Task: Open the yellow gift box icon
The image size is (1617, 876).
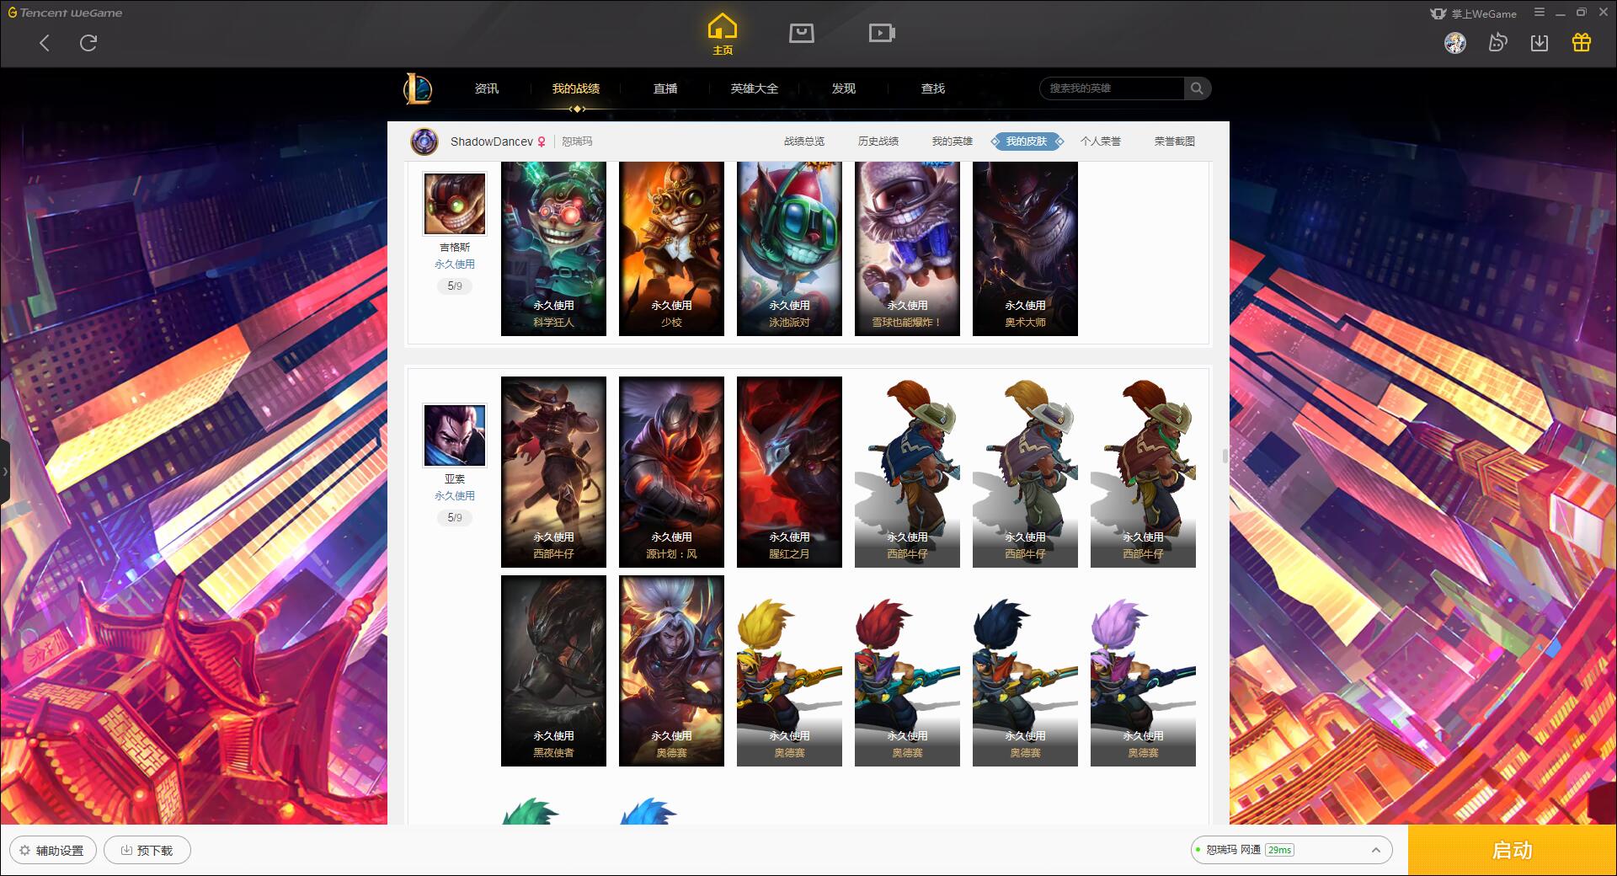Action: (x=1582, y=43)
